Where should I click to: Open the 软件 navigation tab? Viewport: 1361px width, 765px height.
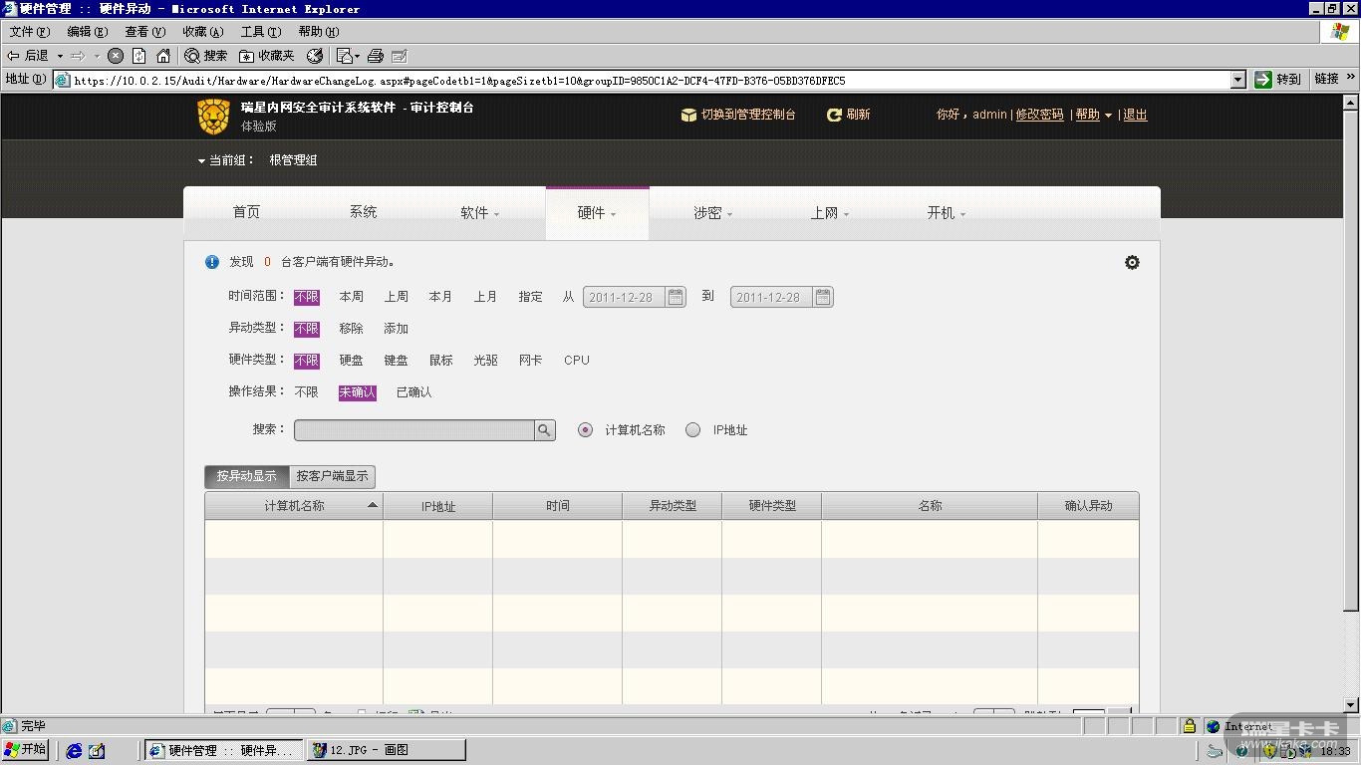tap(479, 213)
